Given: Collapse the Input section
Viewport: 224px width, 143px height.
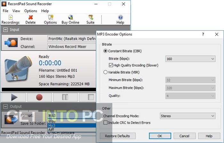Looking at the screenshot, I should click(5, 30).
